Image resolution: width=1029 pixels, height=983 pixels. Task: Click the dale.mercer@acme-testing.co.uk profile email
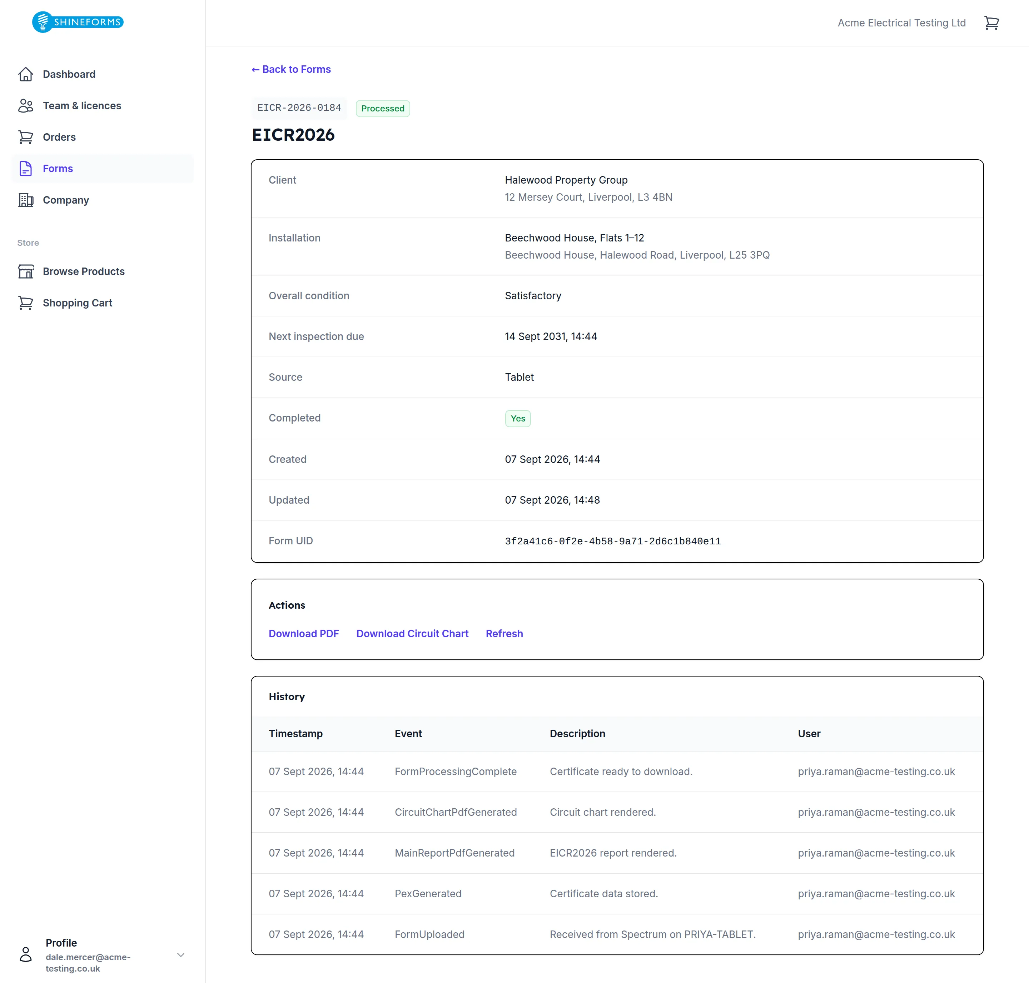(88, 963)
